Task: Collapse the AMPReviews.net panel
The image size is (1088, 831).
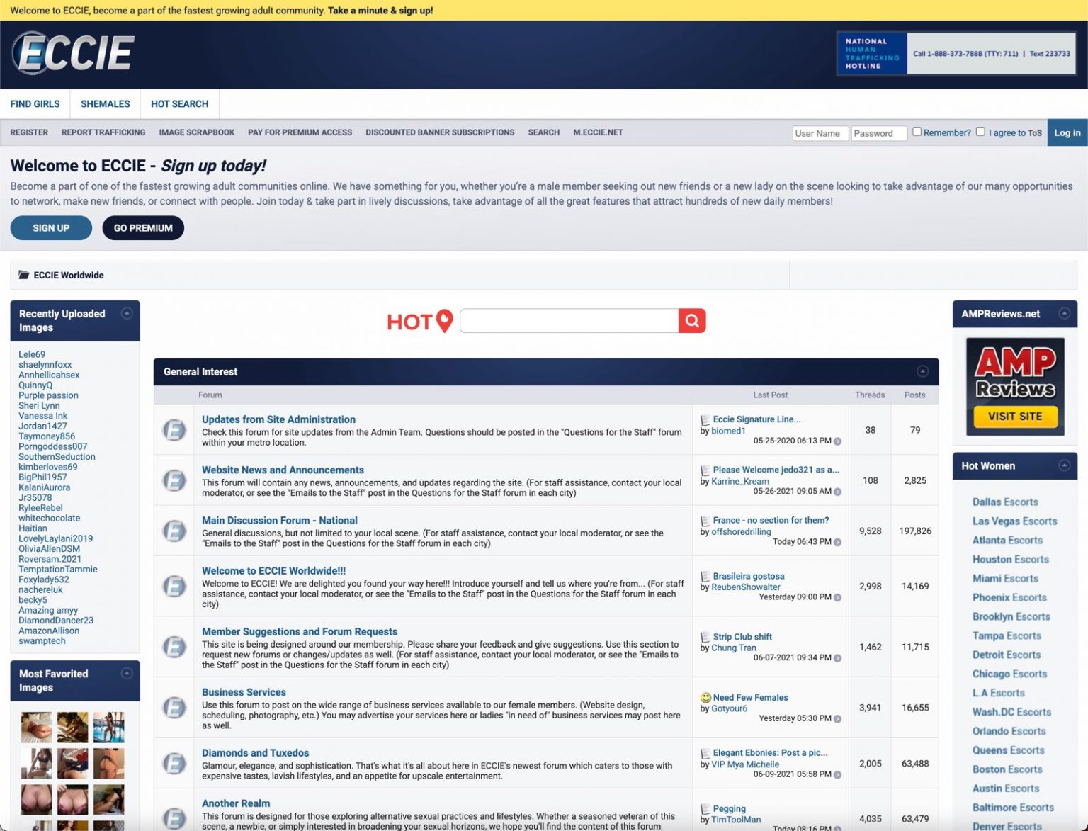Action: [1064, 313]
